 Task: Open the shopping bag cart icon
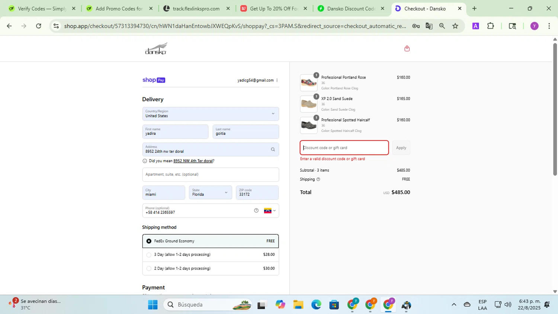click(x=407, y=48)
